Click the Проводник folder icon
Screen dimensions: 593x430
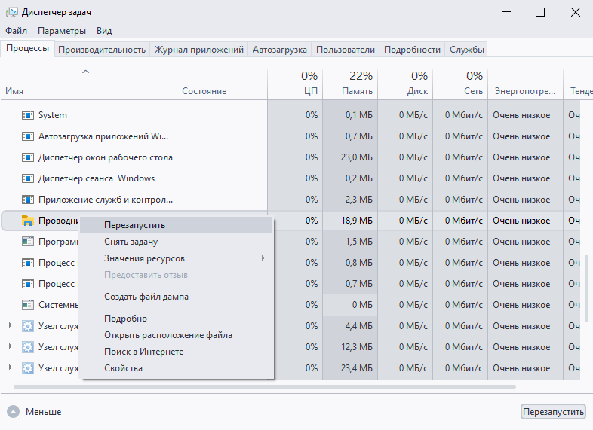28,221
